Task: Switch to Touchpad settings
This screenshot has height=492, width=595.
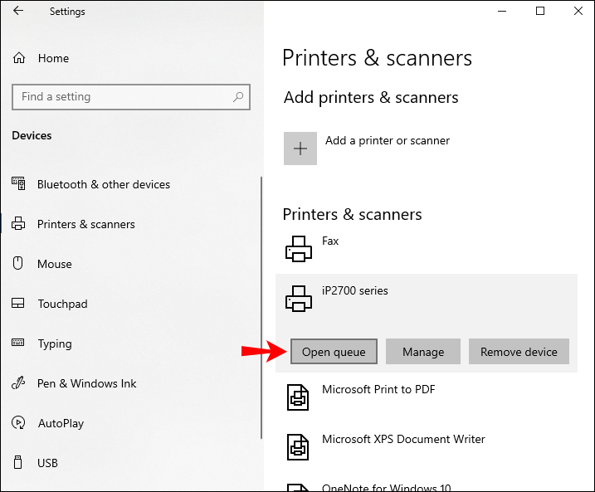Action: pyautogui.click(x=62, y=304)
